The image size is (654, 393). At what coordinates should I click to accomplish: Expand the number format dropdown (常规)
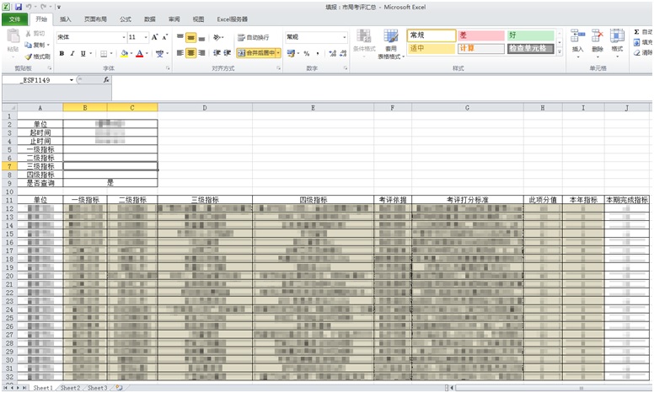(x=345, y=37)
